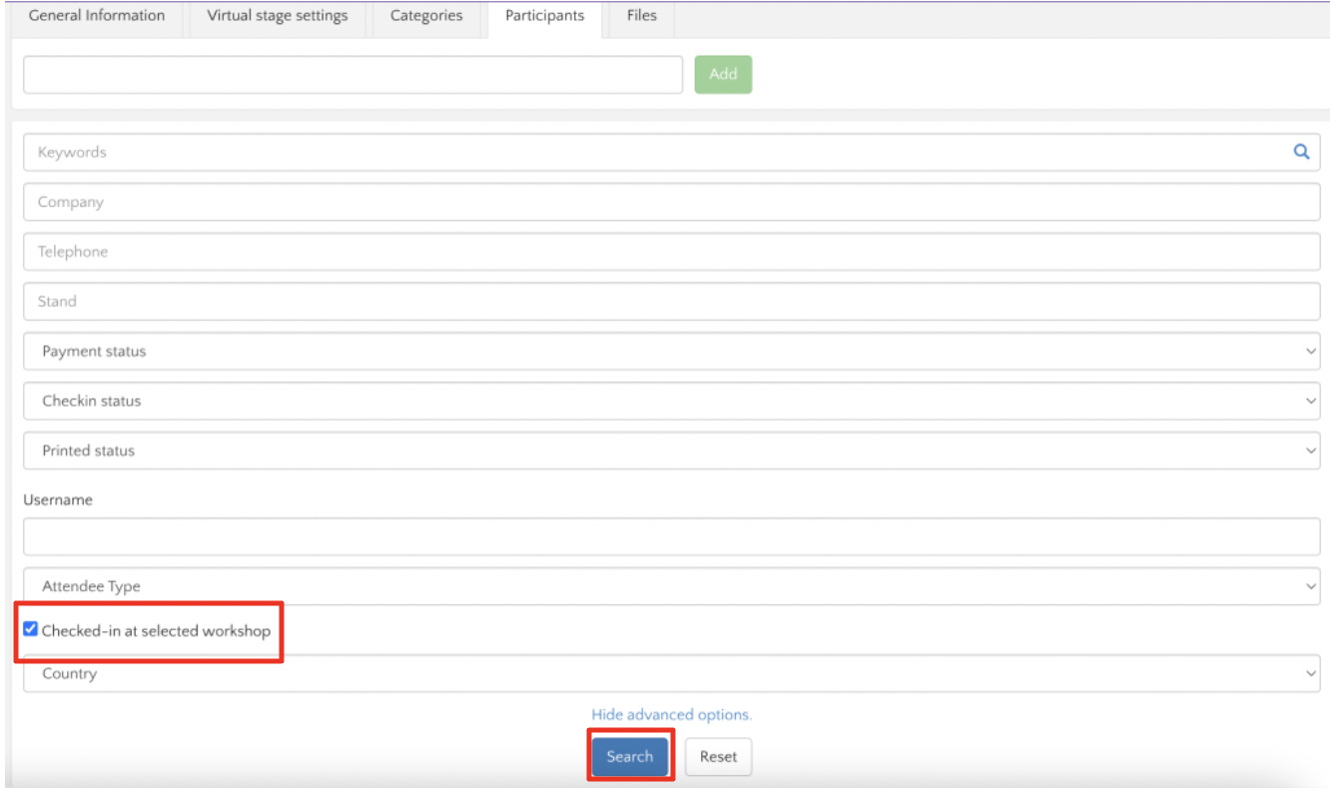The width and height of the screenshot is (1336, 797).
Task: Switch to the Files tab
Action: (x=639, y=15)
